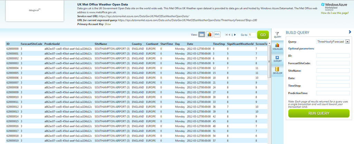
Task: Click PredictionId cell in row 620000006
Action: (x=68, y=78)
